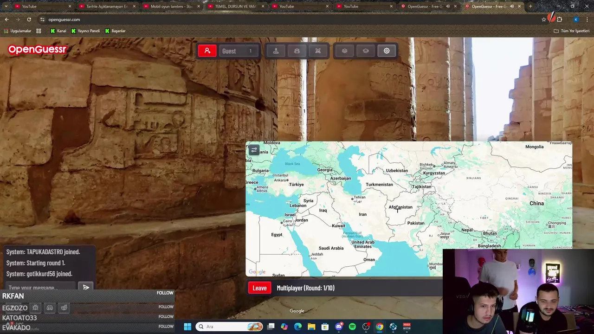Follow RKFAN in the overlay list
Image resolution: width=594 pixels, height=334 pixels.
pyautogui.click(x=165, y=293)
